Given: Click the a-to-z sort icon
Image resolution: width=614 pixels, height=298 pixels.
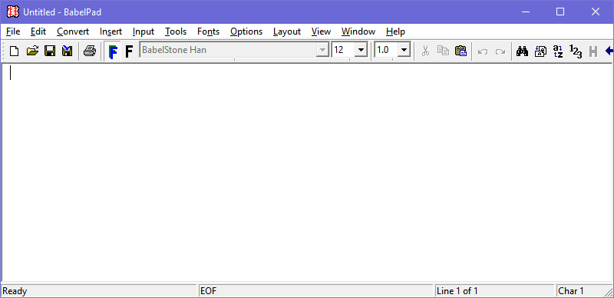Looking at the screenshot, I should 558,51.
